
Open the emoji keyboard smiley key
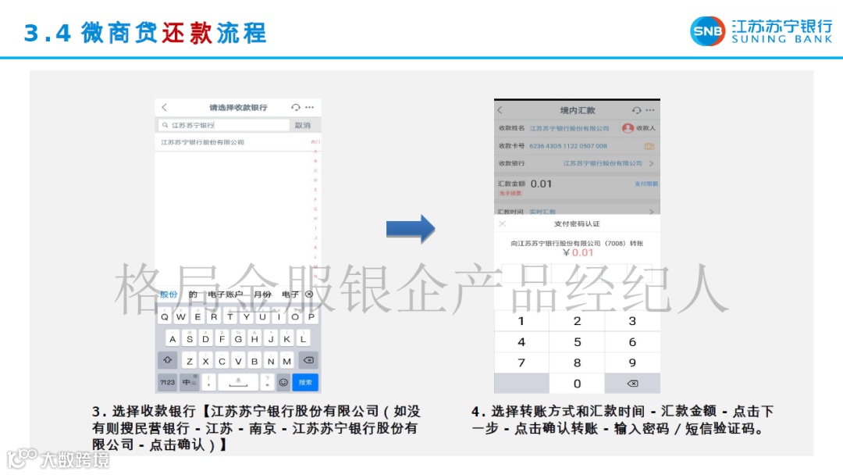(x=283, y=383)
